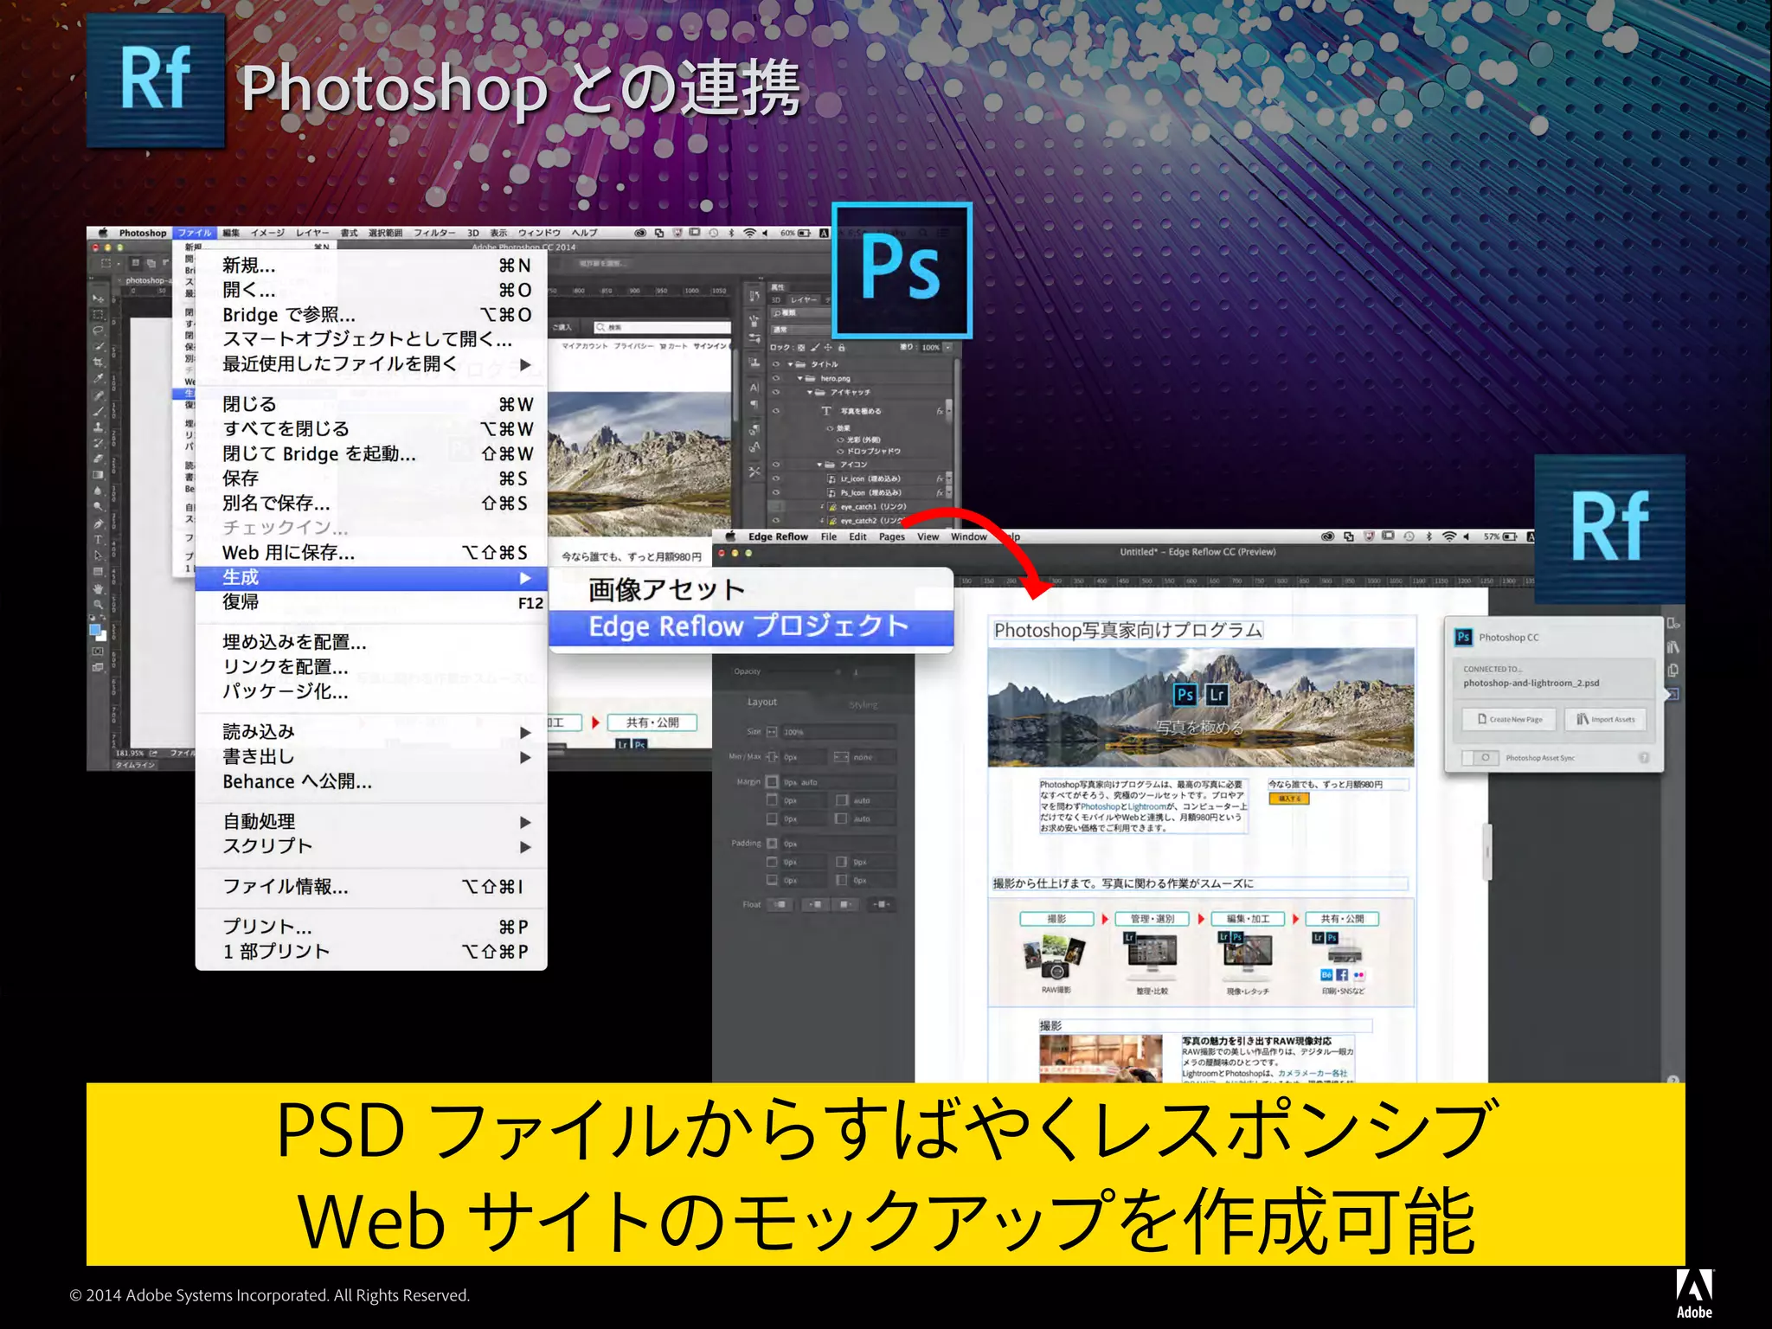
Task: Open the Character panel icon in Photoshop dock
Action: [x=754, y=388]
